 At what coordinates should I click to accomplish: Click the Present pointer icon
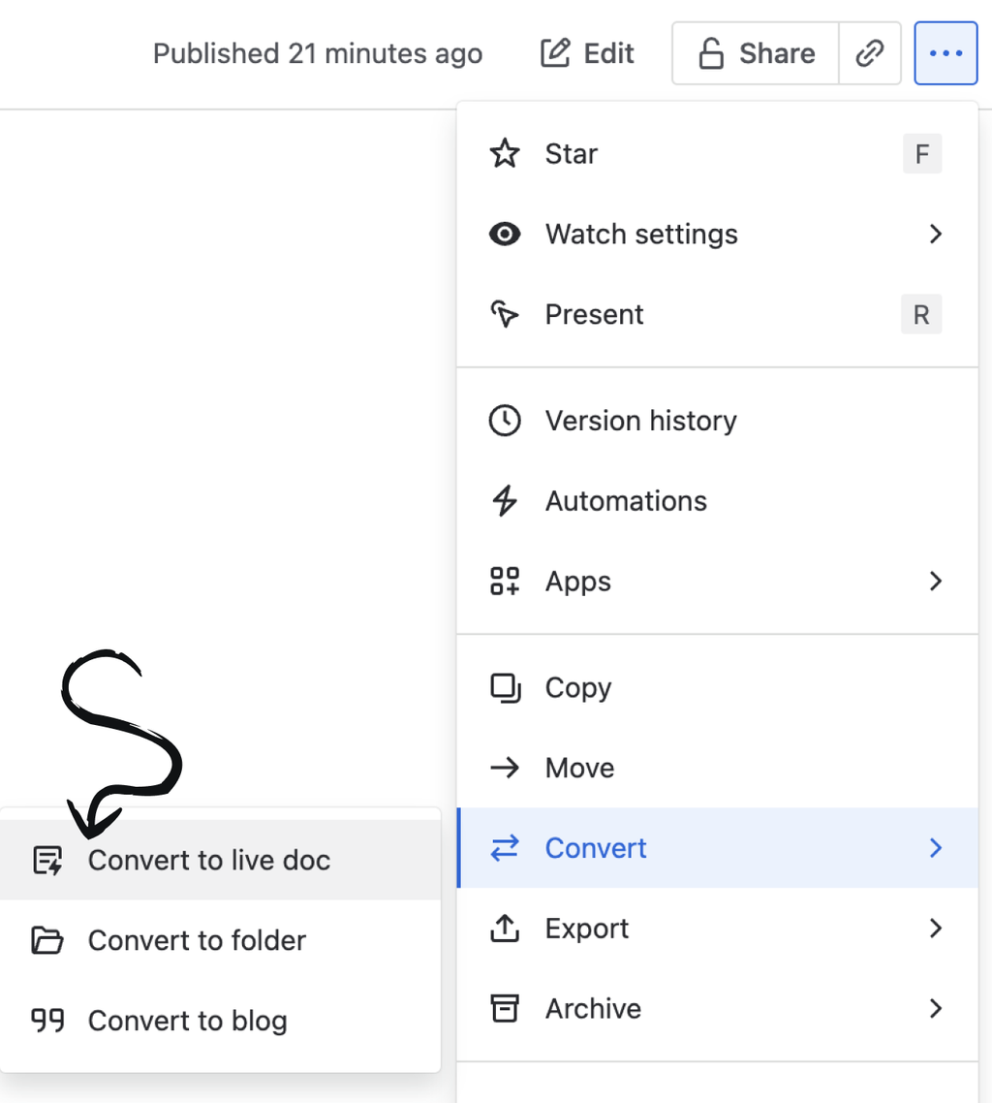click(505, 314)
